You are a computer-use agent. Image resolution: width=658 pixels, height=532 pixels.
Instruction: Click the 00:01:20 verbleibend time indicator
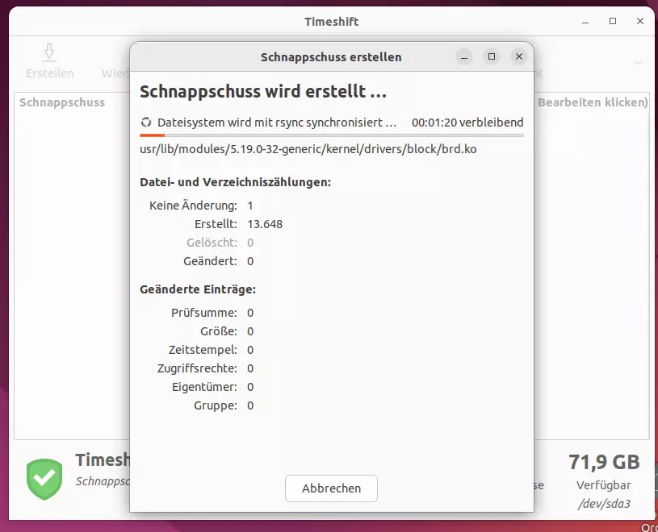[x=468, y=123]
